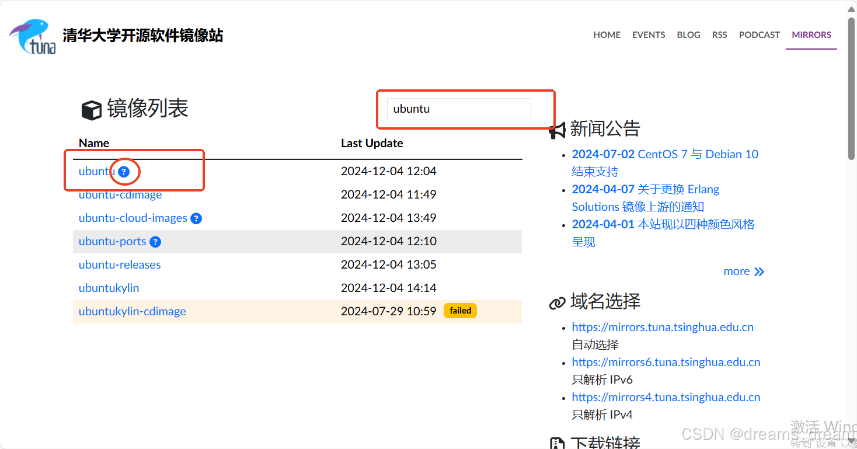Screen dimensions: 857x449
Task: Open help icon next to ubuntu
Action: (x=124, y=172)
